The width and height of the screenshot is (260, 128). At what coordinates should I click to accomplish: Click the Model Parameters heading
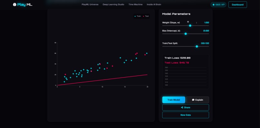point(176,14)
